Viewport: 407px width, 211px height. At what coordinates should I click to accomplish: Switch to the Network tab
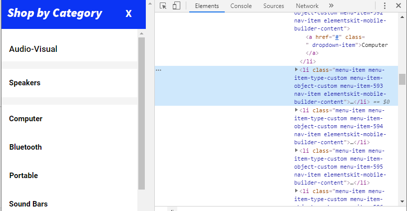coord(307,6)
